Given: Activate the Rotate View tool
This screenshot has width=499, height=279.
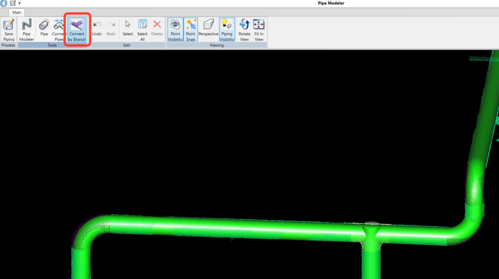Looking at the screenshot, I should tap(245, 30).
